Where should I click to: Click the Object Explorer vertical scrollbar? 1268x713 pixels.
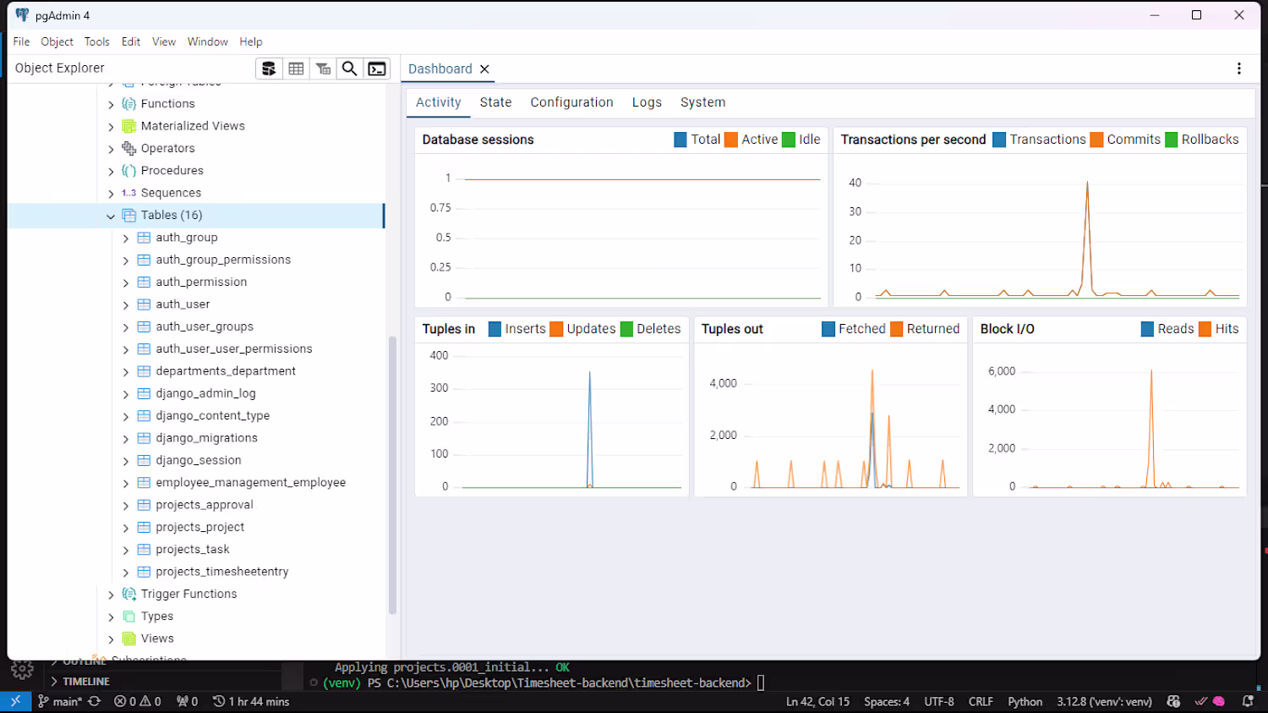tap(392, 475)
